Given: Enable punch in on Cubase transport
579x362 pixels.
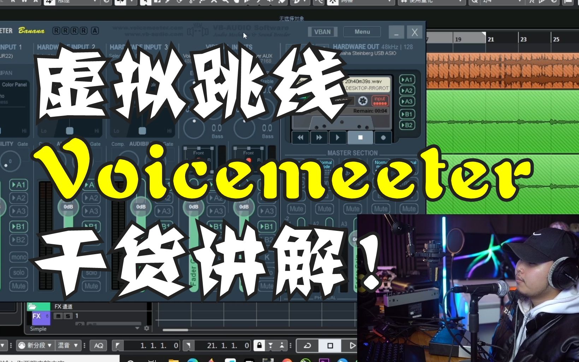Looking at the screenshot, I should point(270,345).
